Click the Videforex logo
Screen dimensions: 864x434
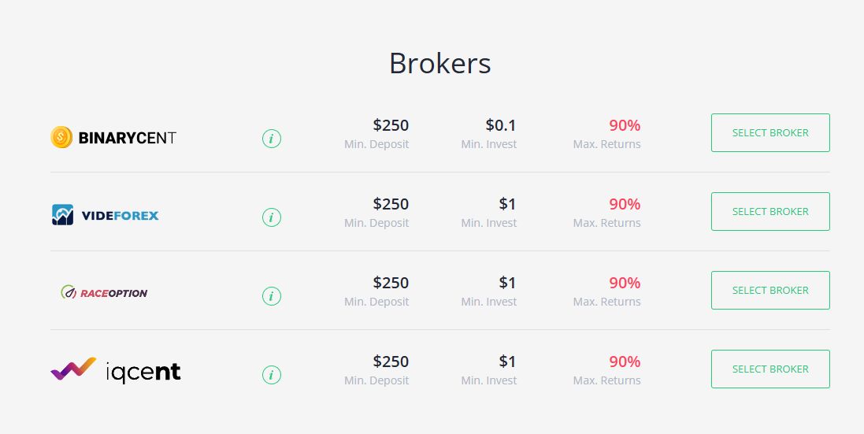(x=105, y=215)
